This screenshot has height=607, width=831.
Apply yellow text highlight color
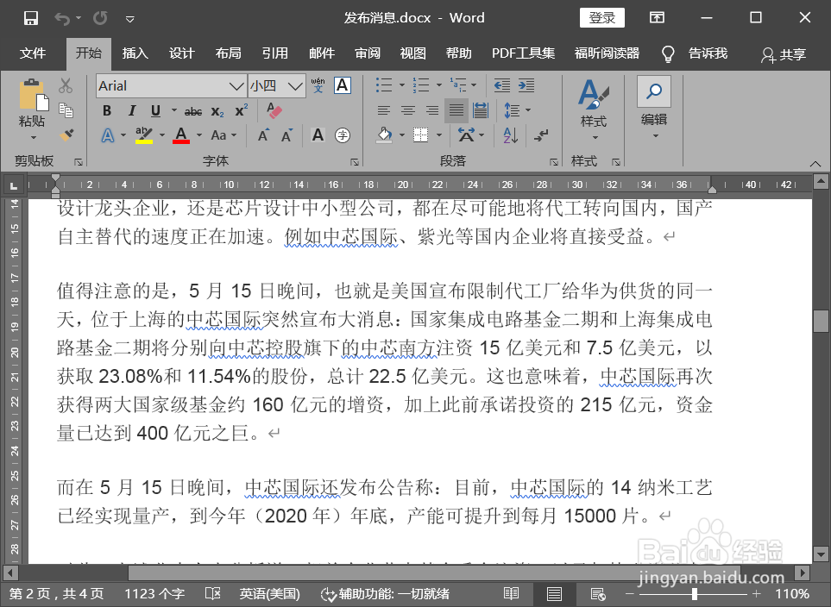143,135
